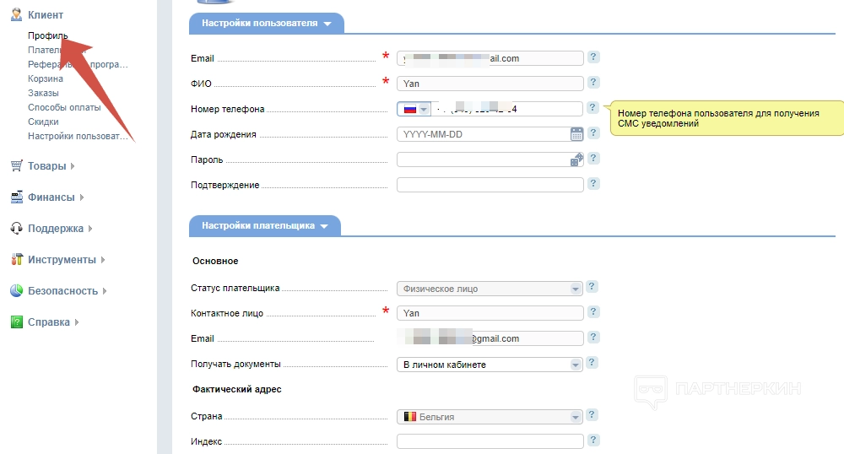Click the Безопасность pie icon
Viewport: 844px width, 454px height.
(x=17, y=290)
